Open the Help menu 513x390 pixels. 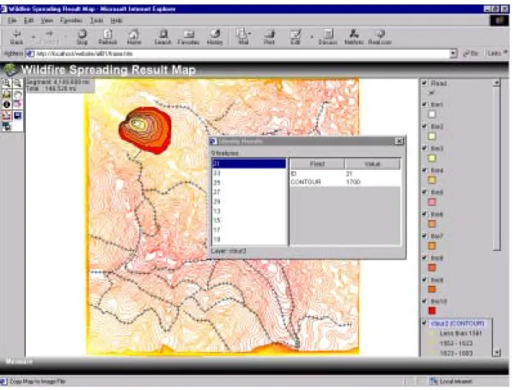pyautogui.click(x=116, y=21)
